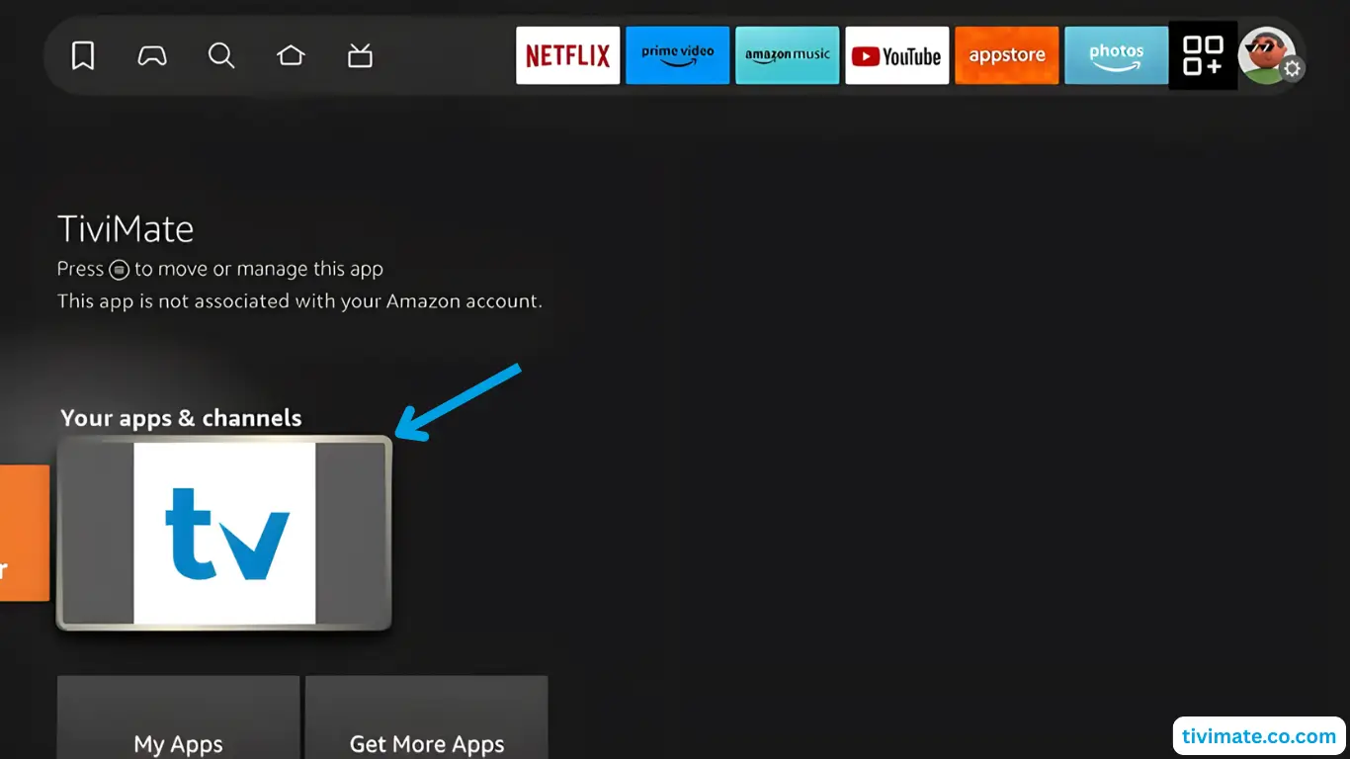Screen dimensions: 1350x759
Task: Launch the Amazon Photos shortcut
Action: [1116, 55]
